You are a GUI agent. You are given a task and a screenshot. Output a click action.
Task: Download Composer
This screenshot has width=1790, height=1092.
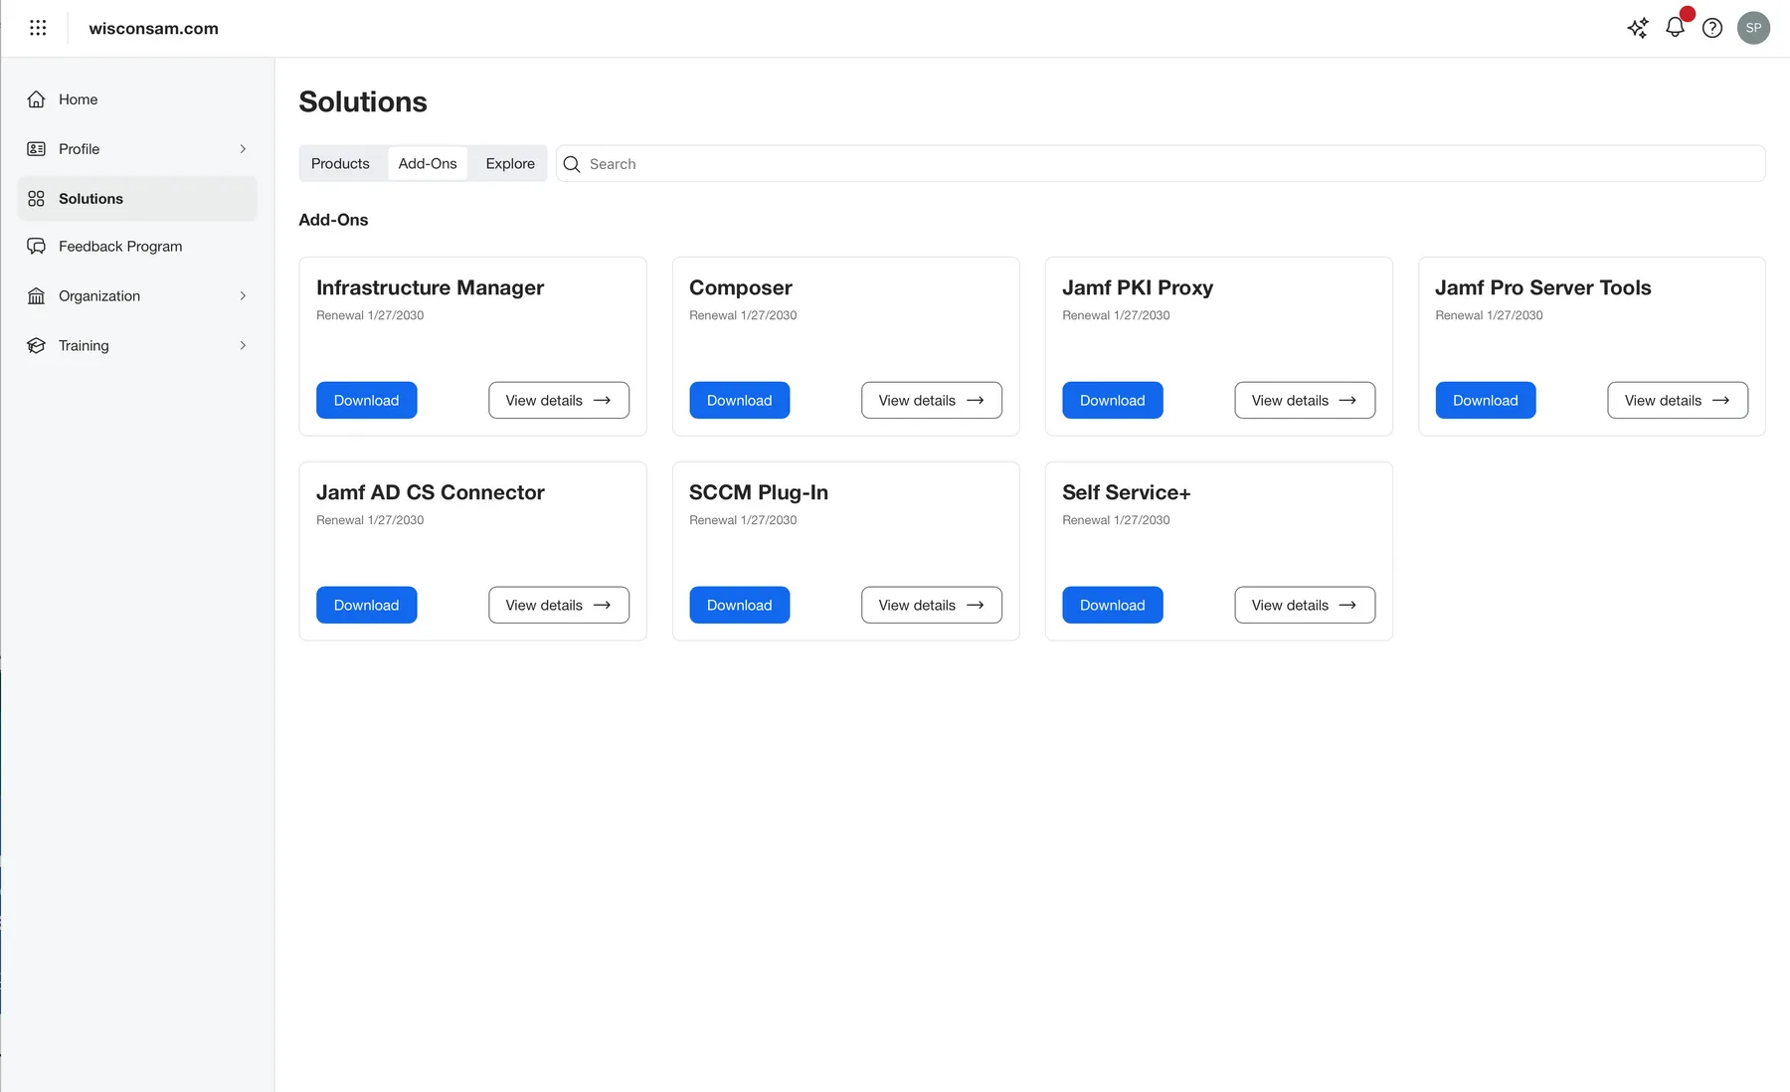(740, 401)
